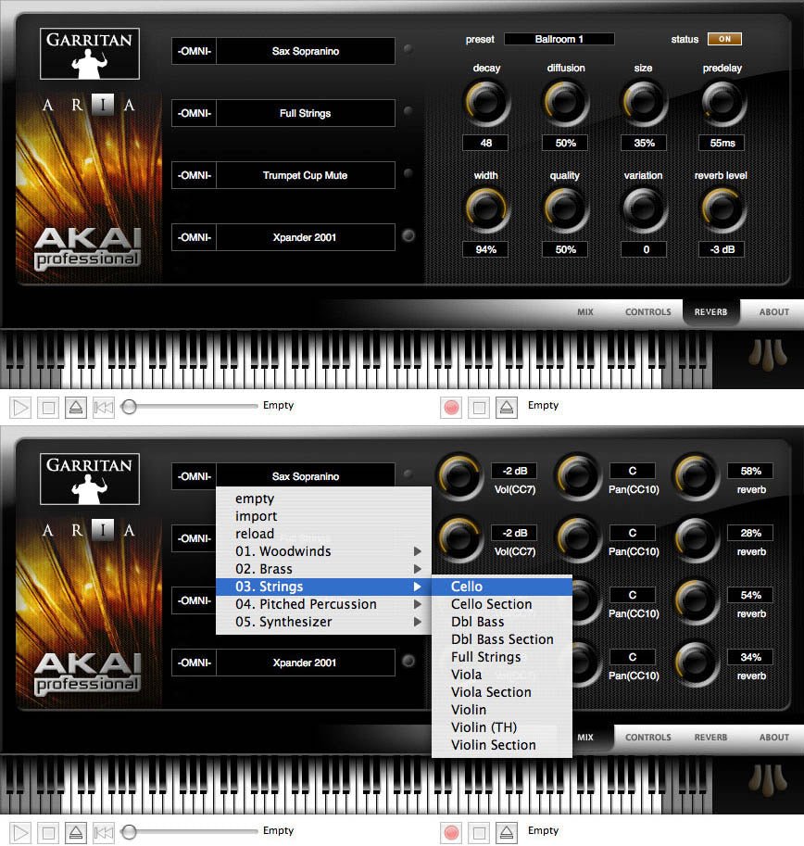Viewport: 804px width, 846px height.
Task: Click the -OMNI- button next to Trumpet Cup Mute
Action: click(194, 175)
